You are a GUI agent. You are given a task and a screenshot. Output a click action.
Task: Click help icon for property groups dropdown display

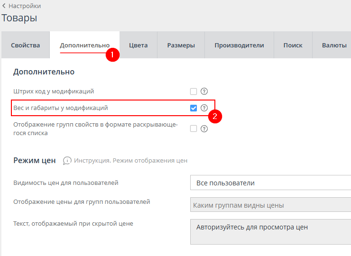[204, 128]
